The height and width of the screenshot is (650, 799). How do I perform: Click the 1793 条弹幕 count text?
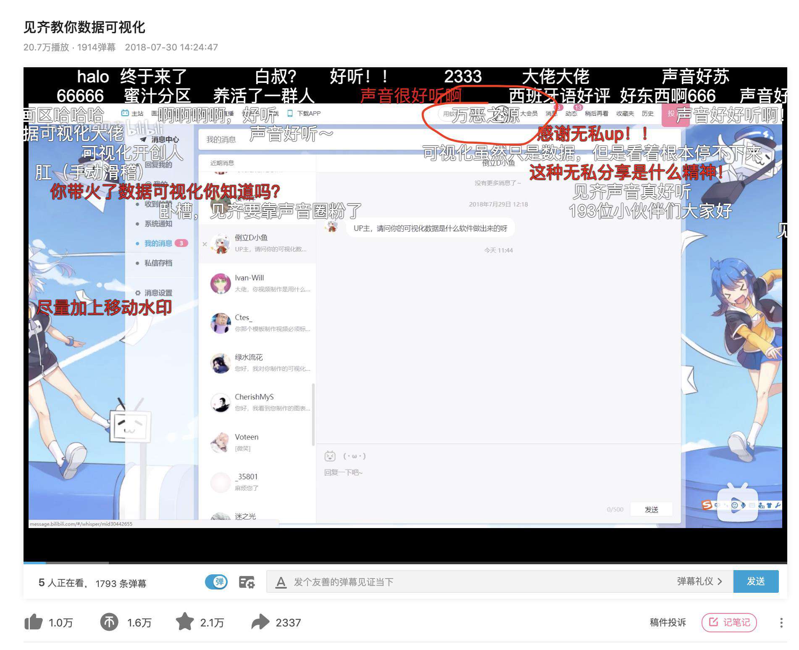121,583
